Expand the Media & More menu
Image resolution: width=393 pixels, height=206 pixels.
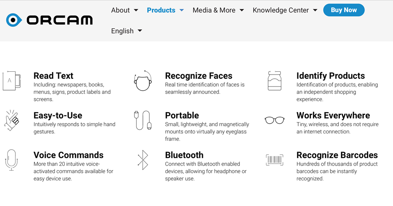218,10
